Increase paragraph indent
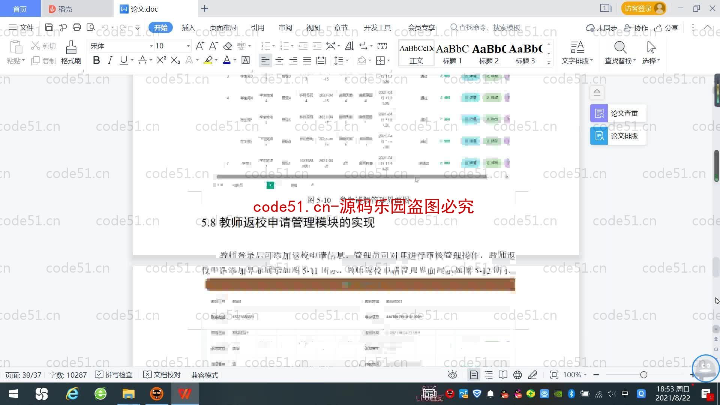 [x=317, y=46]
